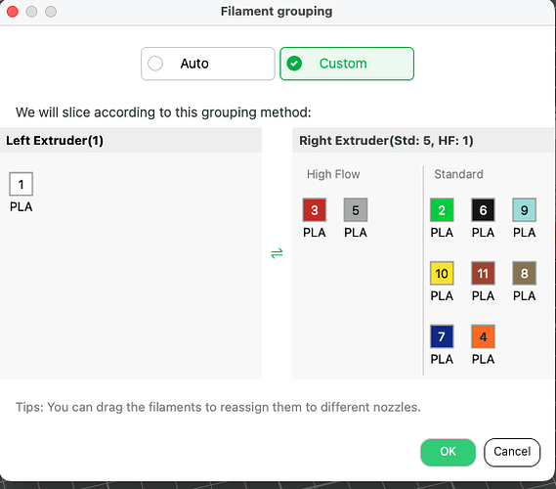Screen dimensions: 556x489
Task: Click the PLA label under filament 10
Action: 442,295
